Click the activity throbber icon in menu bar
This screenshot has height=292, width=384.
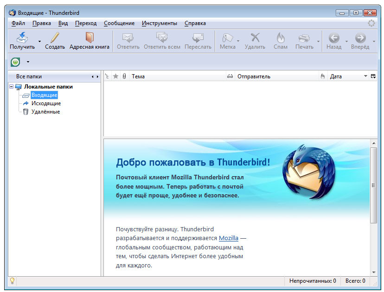[371, 23]
